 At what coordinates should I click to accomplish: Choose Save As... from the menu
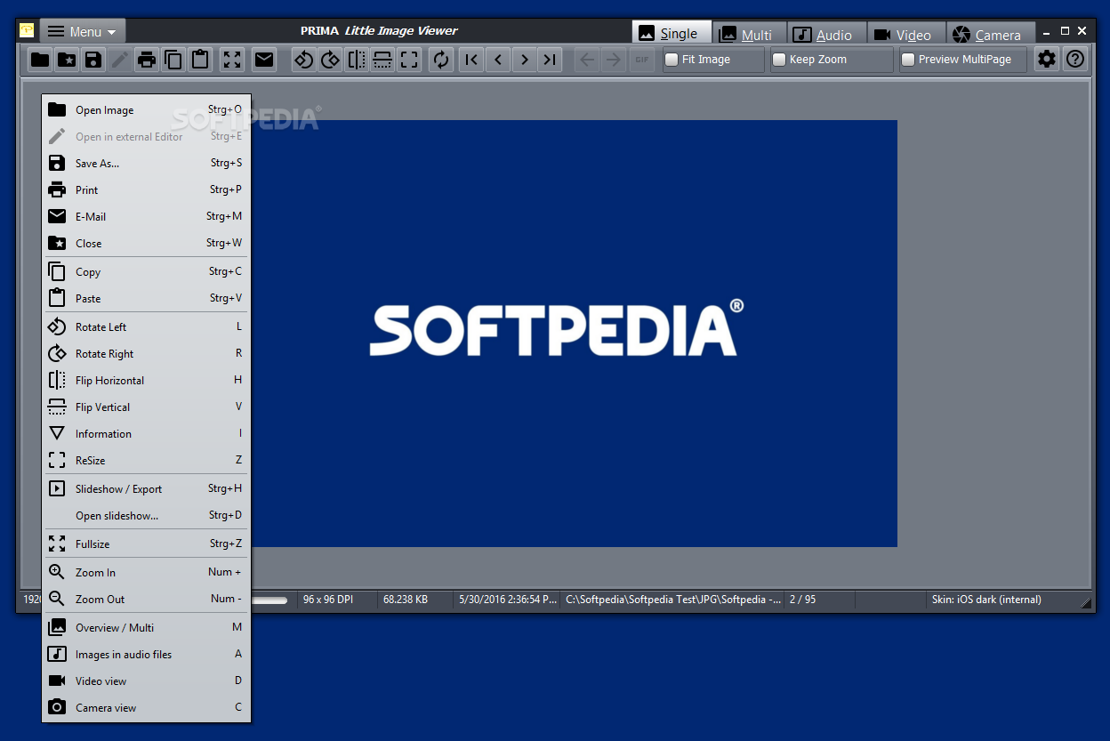coord(147,164)
